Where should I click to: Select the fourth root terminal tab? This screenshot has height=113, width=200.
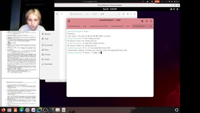pos(141,26)
